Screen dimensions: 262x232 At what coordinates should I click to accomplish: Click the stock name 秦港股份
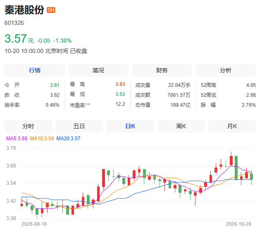pos(24,10)
